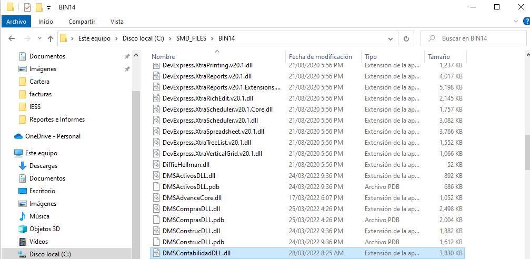Select the DMSConstrucDLL.pdb file icon

pos(156,242)
